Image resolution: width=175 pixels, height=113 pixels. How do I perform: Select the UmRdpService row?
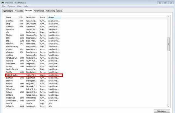coord(33,69)
